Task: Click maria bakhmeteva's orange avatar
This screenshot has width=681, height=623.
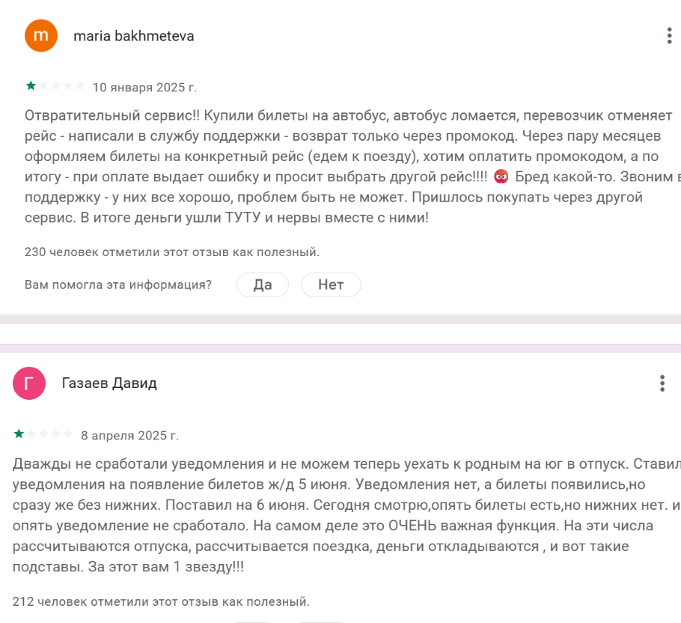Action: (41, 36)
